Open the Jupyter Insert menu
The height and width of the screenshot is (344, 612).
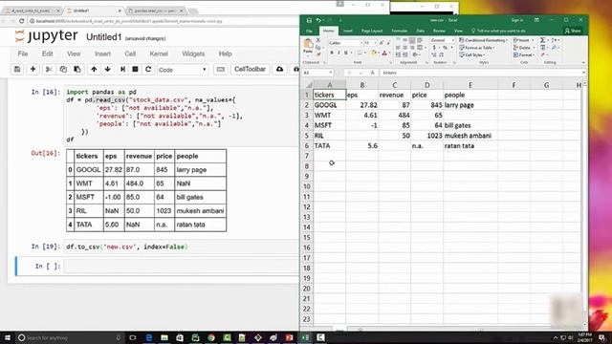pyautogui.click(x=102, y=54)
